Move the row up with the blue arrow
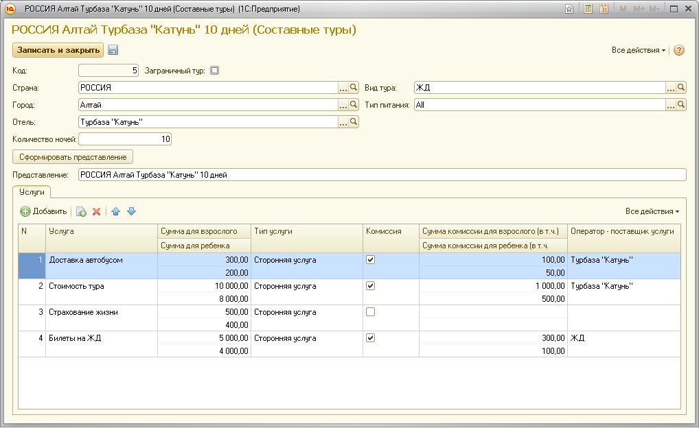Viewport: 699px width, 428px height. pos(116,211)
